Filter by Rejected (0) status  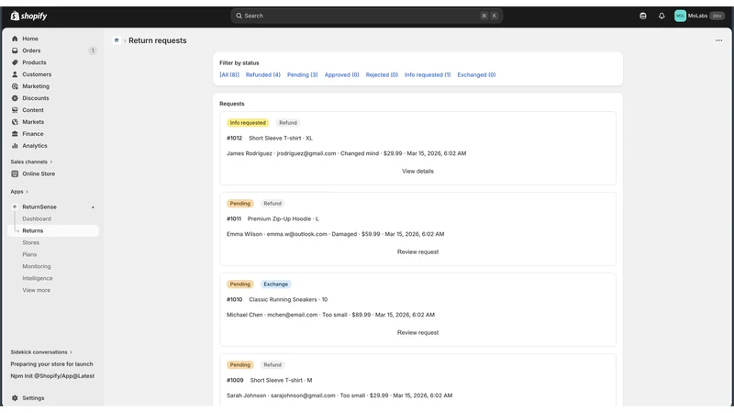pyautogui.click(x=382, y=75)
